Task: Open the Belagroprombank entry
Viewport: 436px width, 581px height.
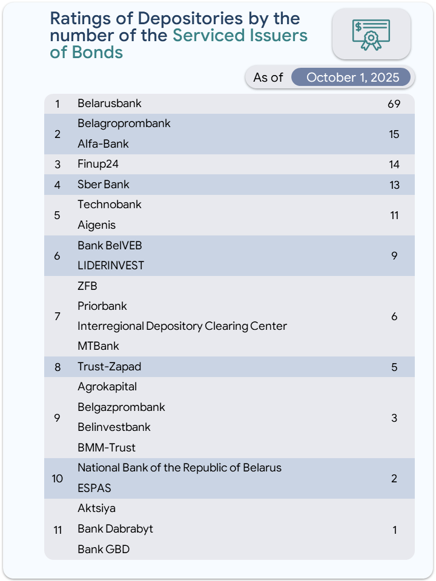Action: click(124, 123)
